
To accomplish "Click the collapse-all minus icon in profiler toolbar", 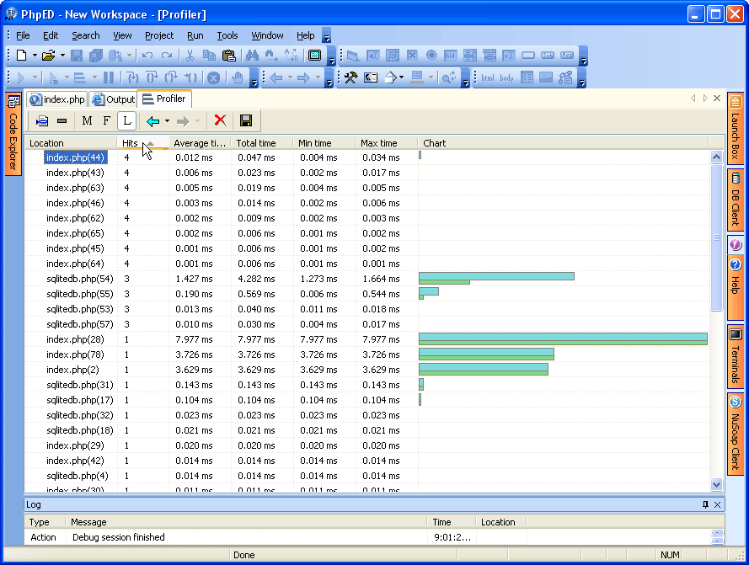I will point(62,121).
